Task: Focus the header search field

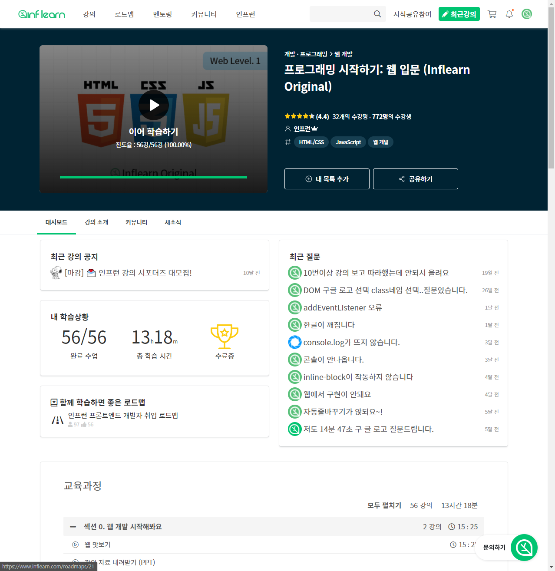Action: point(341,14)
